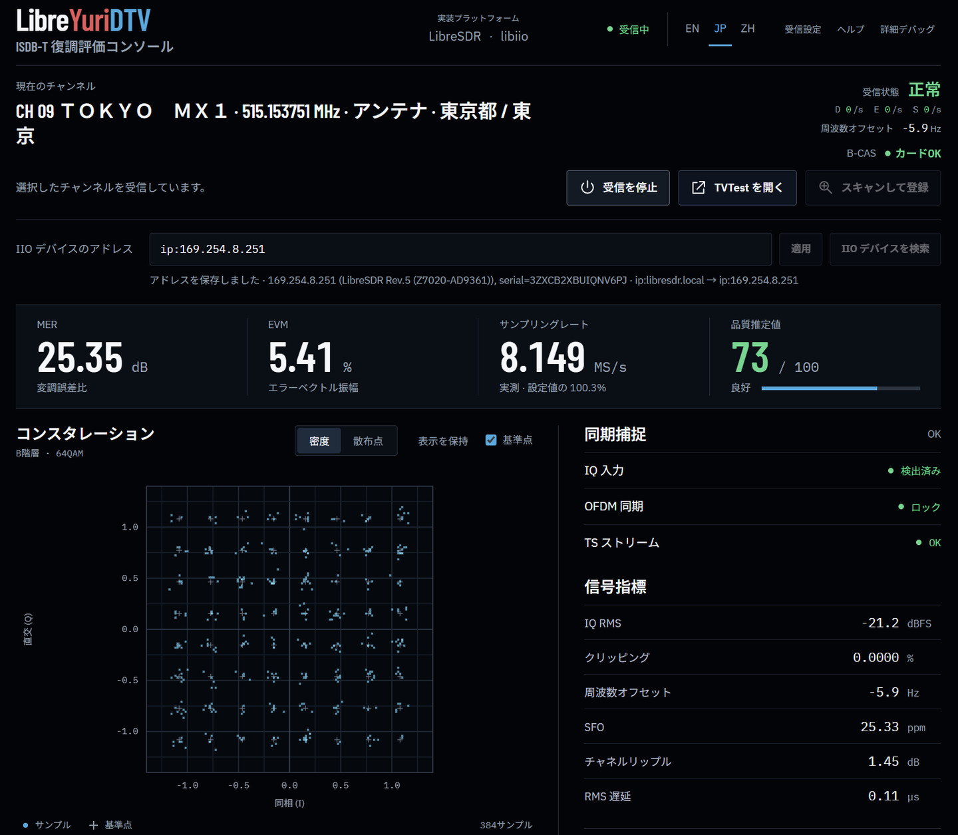
Task: Click the IQ RMS value -21.2
Action: (x=880, y=623)
